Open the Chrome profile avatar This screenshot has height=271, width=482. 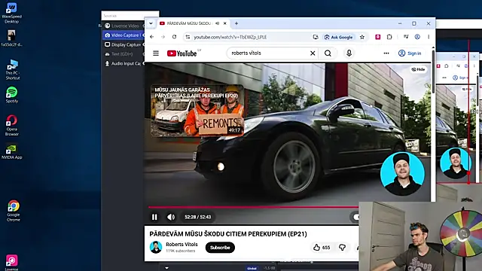click(x=417, y=37)
